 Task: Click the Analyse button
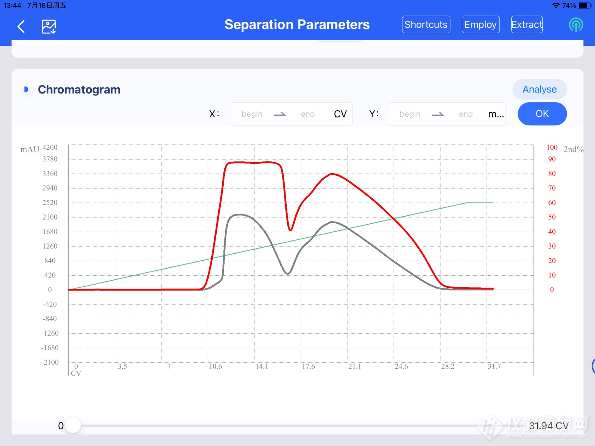540,90
